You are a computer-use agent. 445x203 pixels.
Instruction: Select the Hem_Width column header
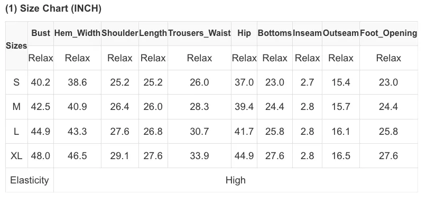[77, 33]
